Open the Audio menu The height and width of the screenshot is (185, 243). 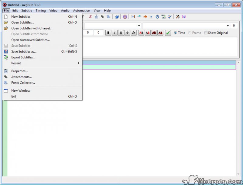pyautogui.click(x=65, y=11)
